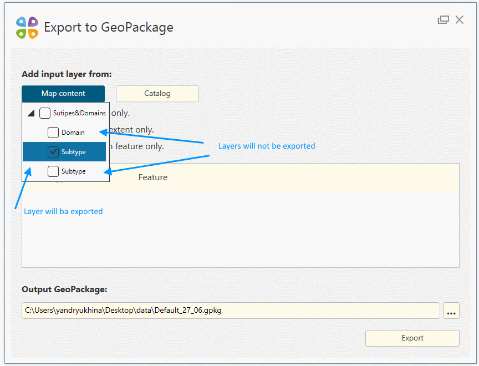479x366 pixels.
Task: Check the Domain layer checkbox
Action: [x=53, y=132]
